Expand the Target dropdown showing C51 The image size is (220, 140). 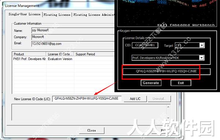coord(202,45)
